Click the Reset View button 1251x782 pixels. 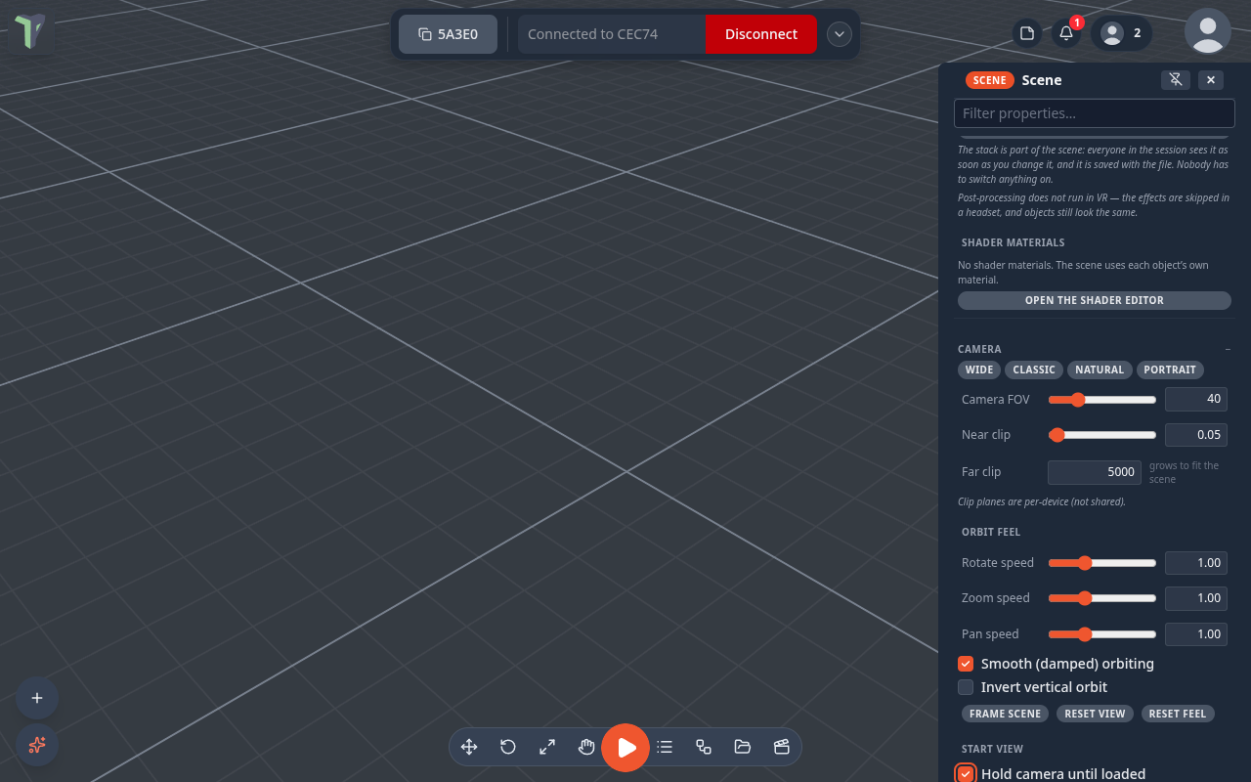click(1095, 714)
